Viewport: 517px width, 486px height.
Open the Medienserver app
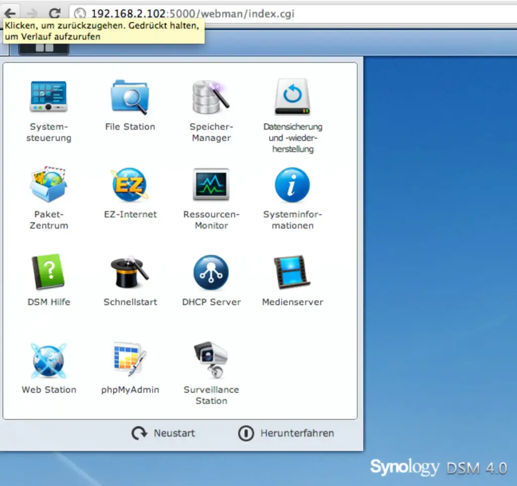[292, 272]
